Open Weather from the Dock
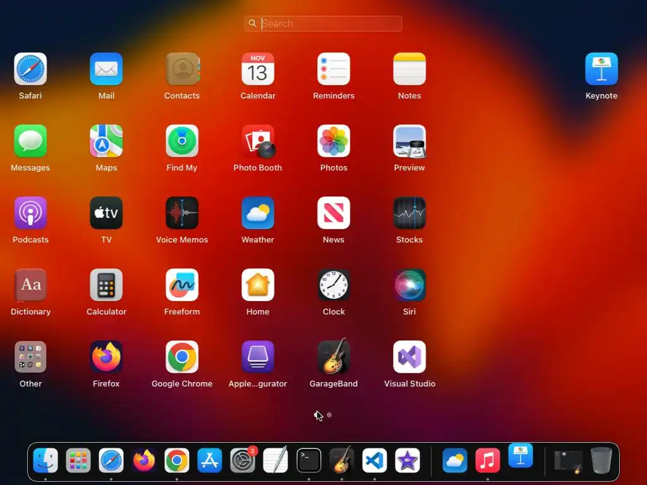 (x=455, y=460)
